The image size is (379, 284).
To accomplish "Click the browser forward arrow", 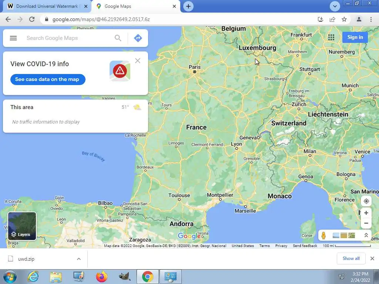I will (20, 19).
